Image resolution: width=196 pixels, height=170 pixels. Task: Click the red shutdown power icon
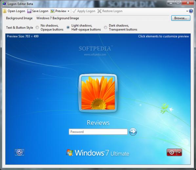pyautogui.click(x=171, y=152)
